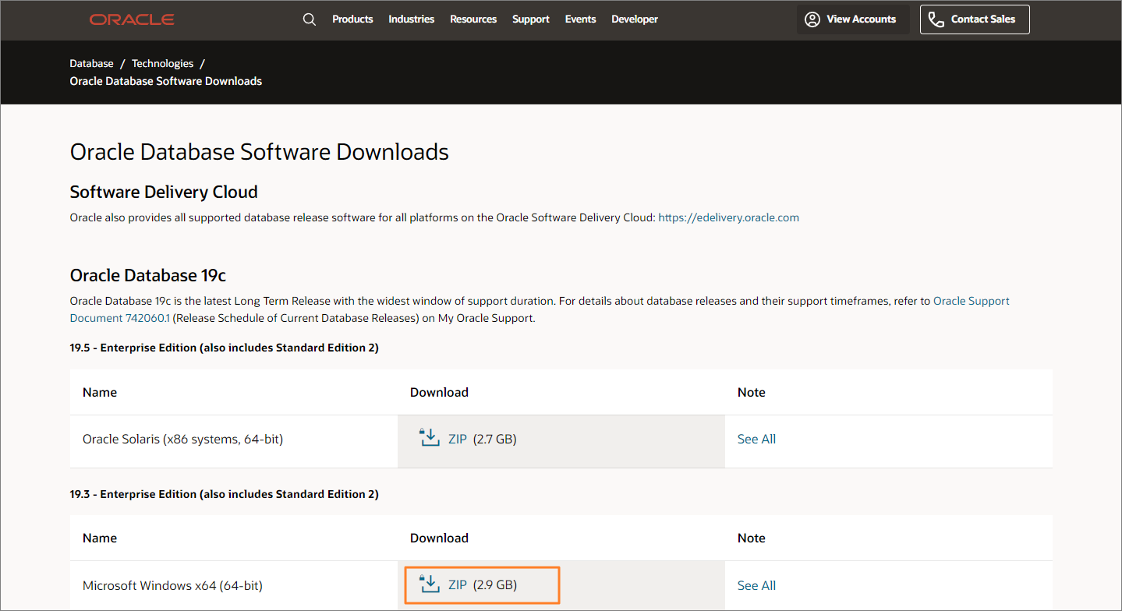Viewport: 1122px width, 611px height.
Task: Open the search magnifier icon
Action: 310,19
